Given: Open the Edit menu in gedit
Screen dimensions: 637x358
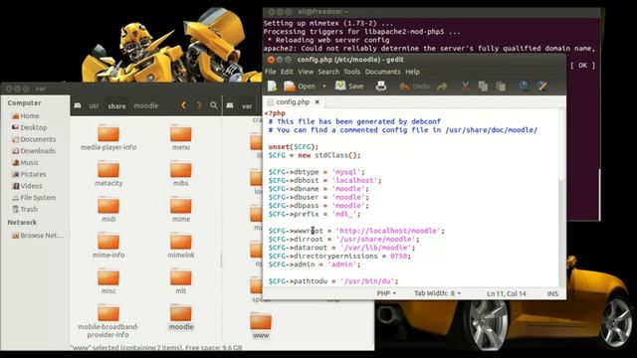Looking at the screenshot, I should tap(287, 72).
